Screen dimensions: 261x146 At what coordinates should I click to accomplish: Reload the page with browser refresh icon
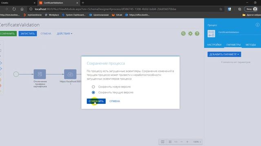click(x=14, y=9)
